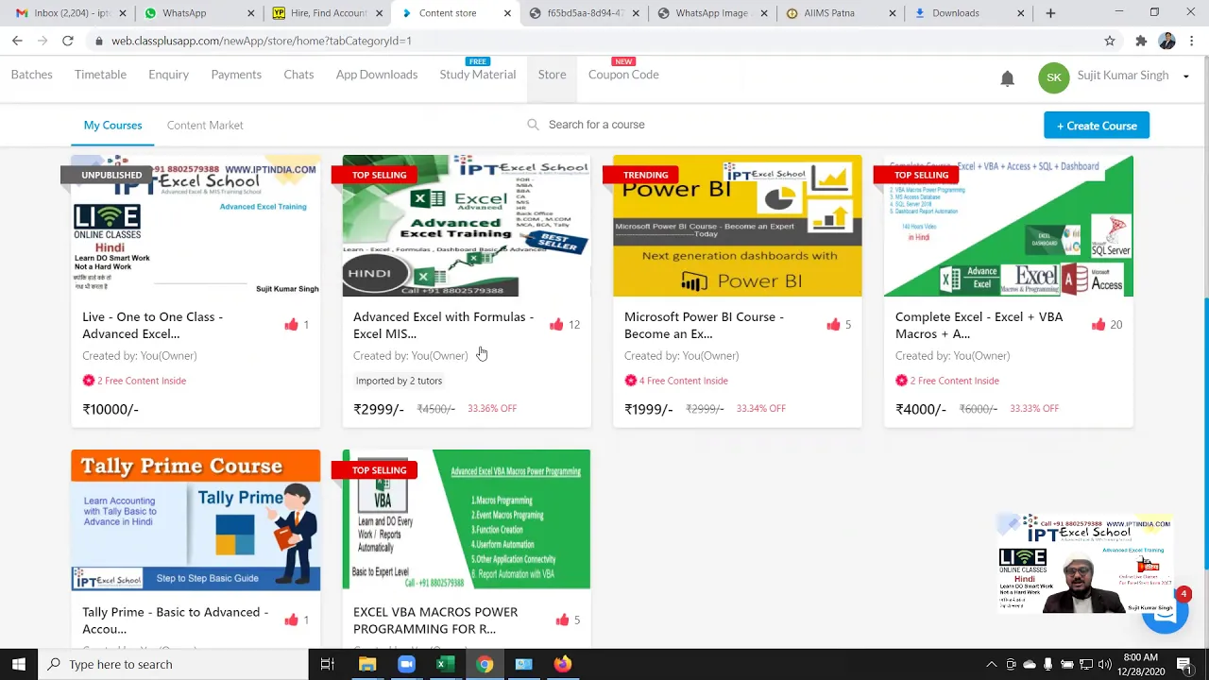Go to Payments section

tap(236, 75)
